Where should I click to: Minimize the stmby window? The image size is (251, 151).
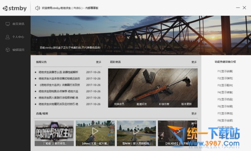[238, 8]
